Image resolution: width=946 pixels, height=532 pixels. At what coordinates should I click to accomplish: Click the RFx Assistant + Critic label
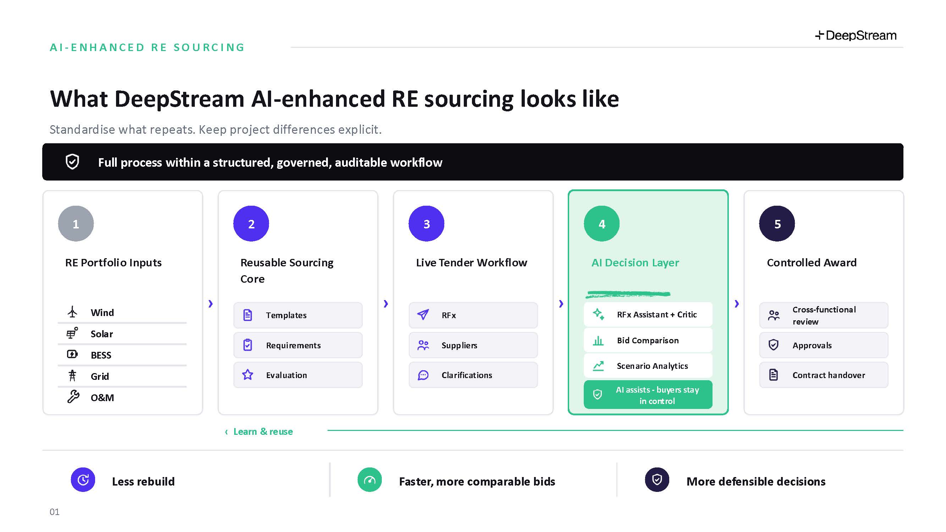656,315
